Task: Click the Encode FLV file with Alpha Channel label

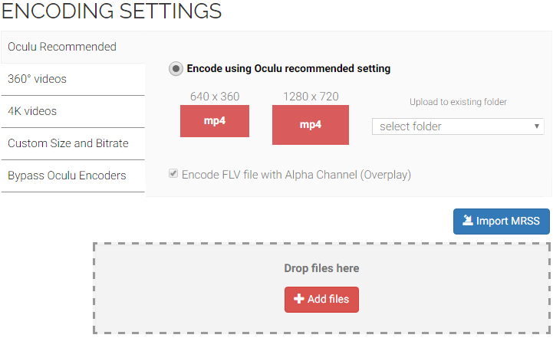Action: pos(296,175)
